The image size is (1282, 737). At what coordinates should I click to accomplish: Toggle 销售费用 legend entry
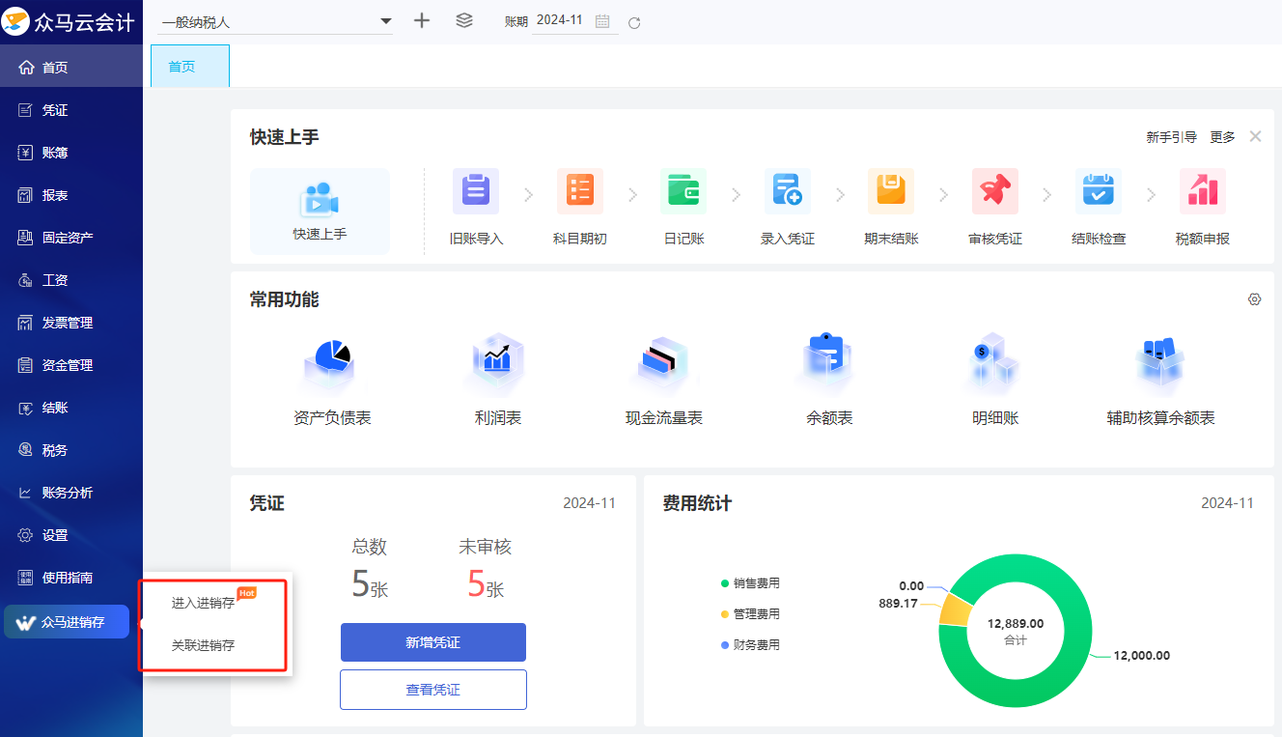point(750,583)
